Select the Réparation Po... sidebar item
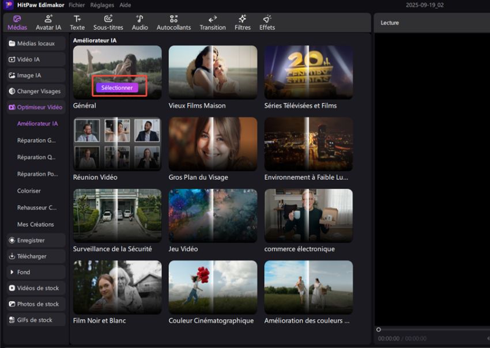This screenshot has height=348, width=490. click(x=37, y=174)
